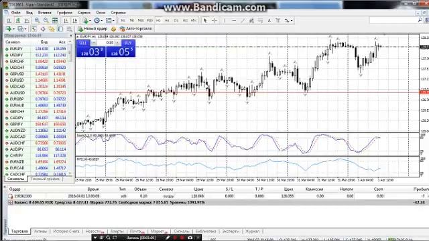Expand the templates dropdown arrow
The image size is (429, 241).
pyautogui.click(x=113, y=21)
